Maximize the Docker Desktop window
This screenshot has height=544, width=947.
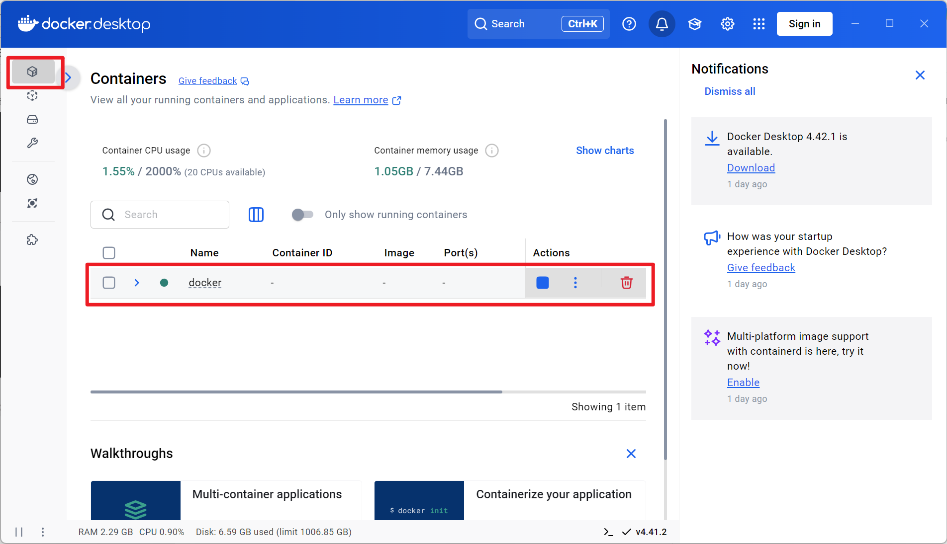(889, 23)
